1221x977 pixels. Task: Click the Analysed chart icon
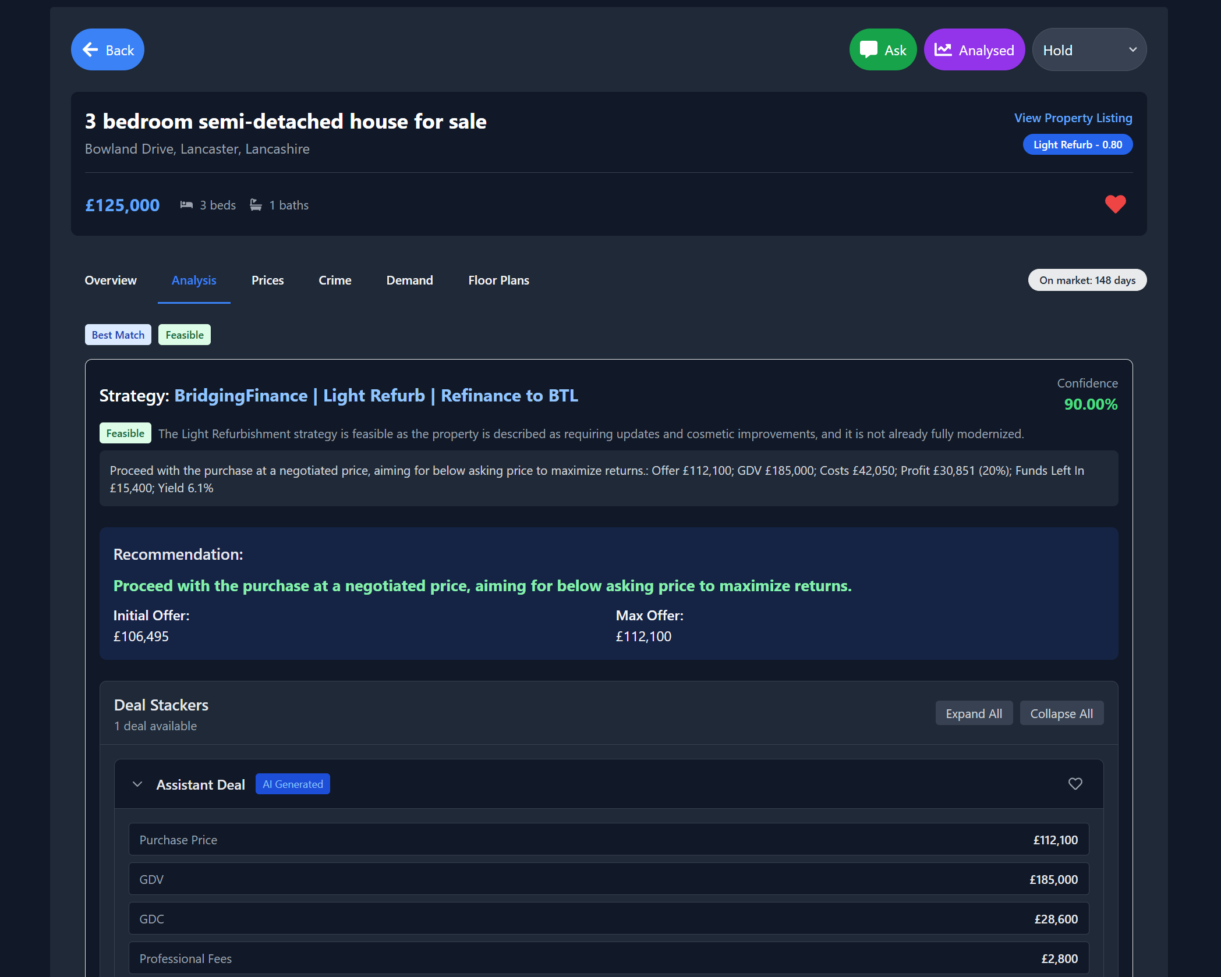(x=943, y=50)
